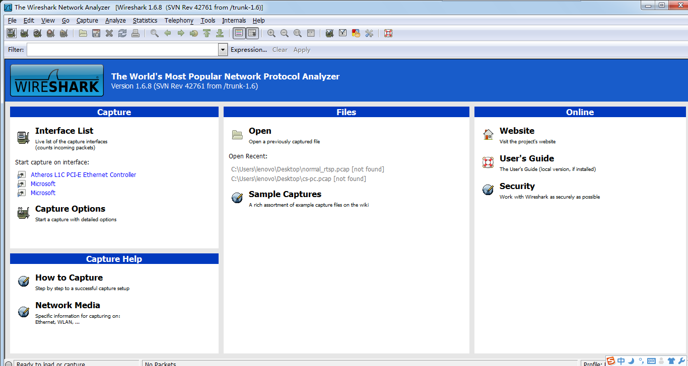This screenshot has height=366, width=688.
Task: Restart the running capture toolbar icon
Action: click(x=63, y=33)
